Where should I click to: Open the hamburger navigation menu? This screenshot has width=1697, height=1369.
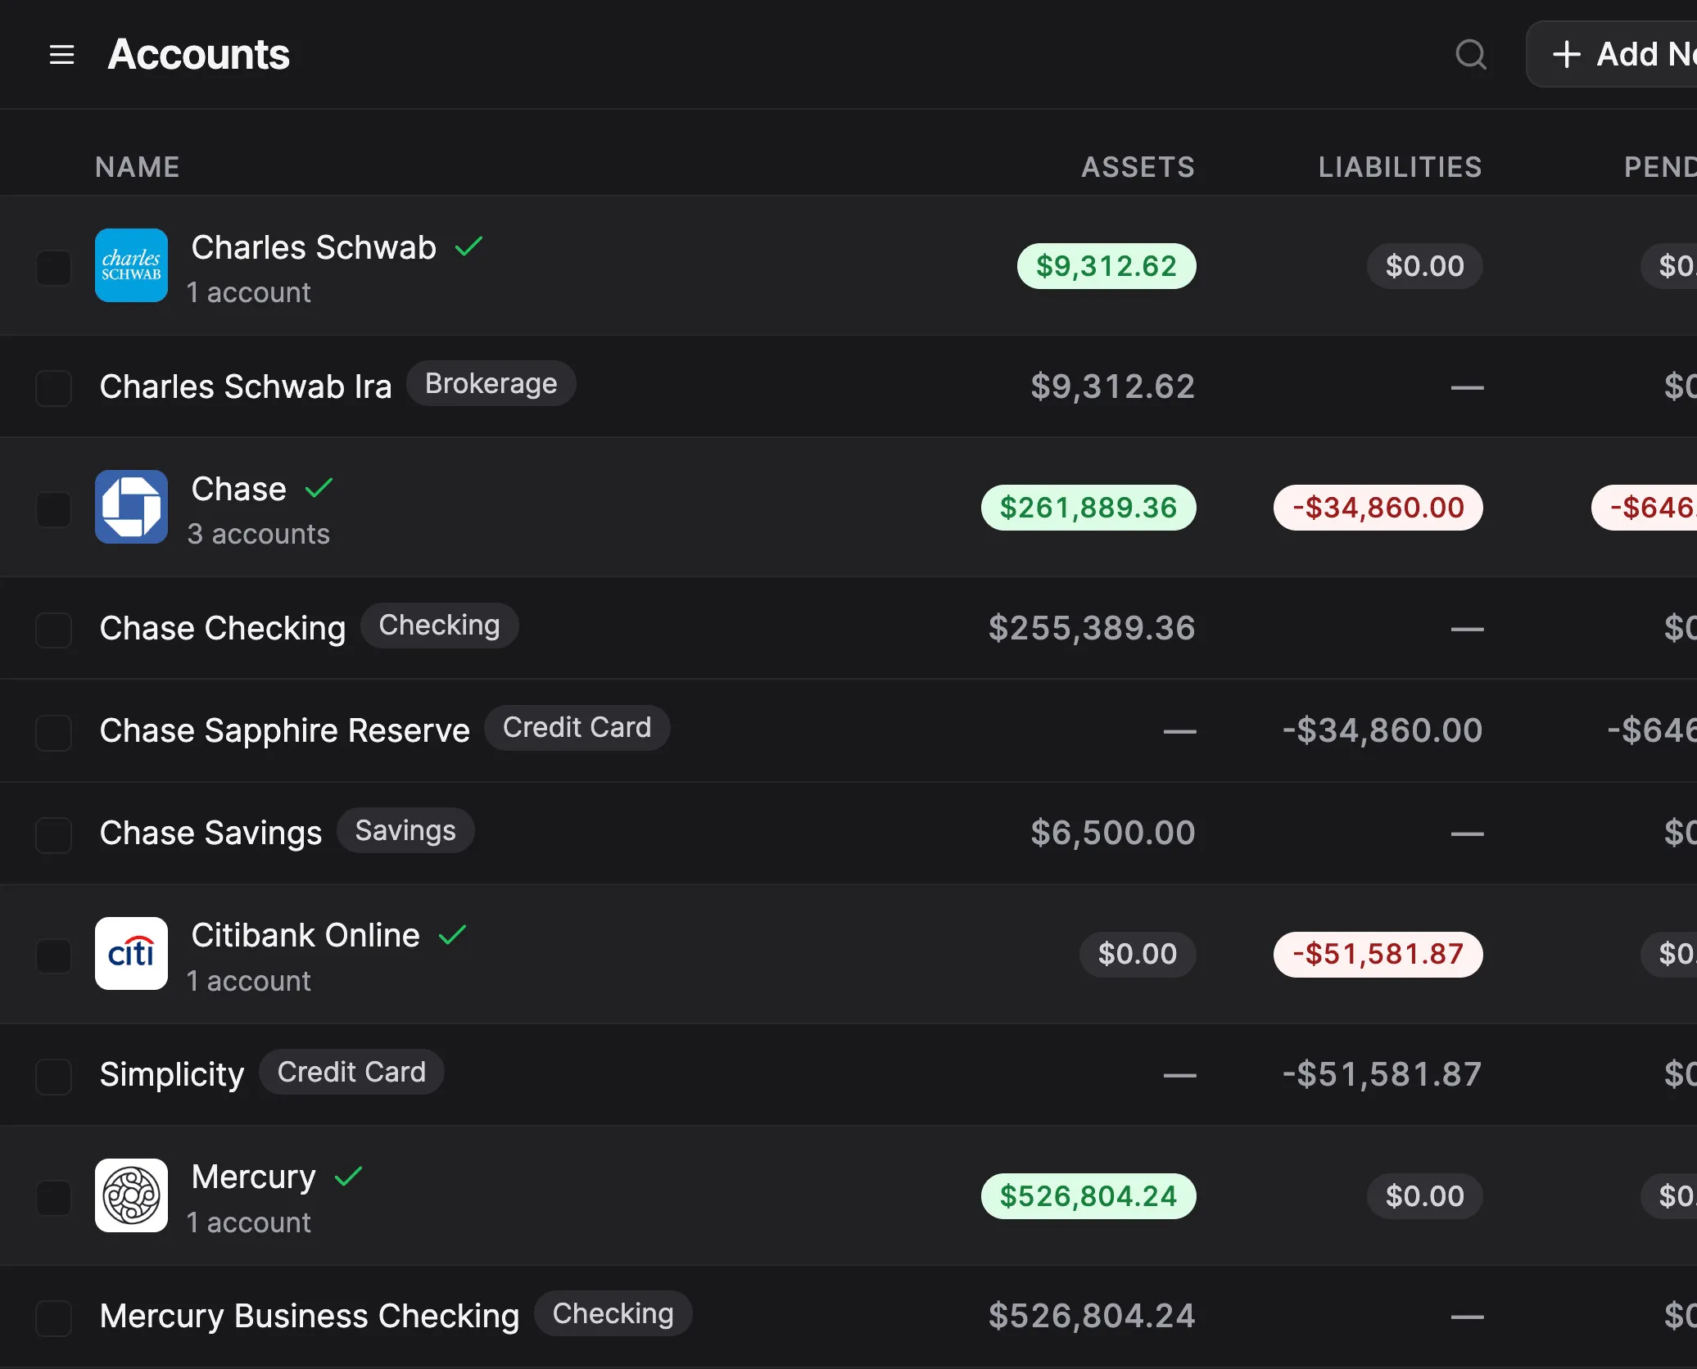(61, 54)
